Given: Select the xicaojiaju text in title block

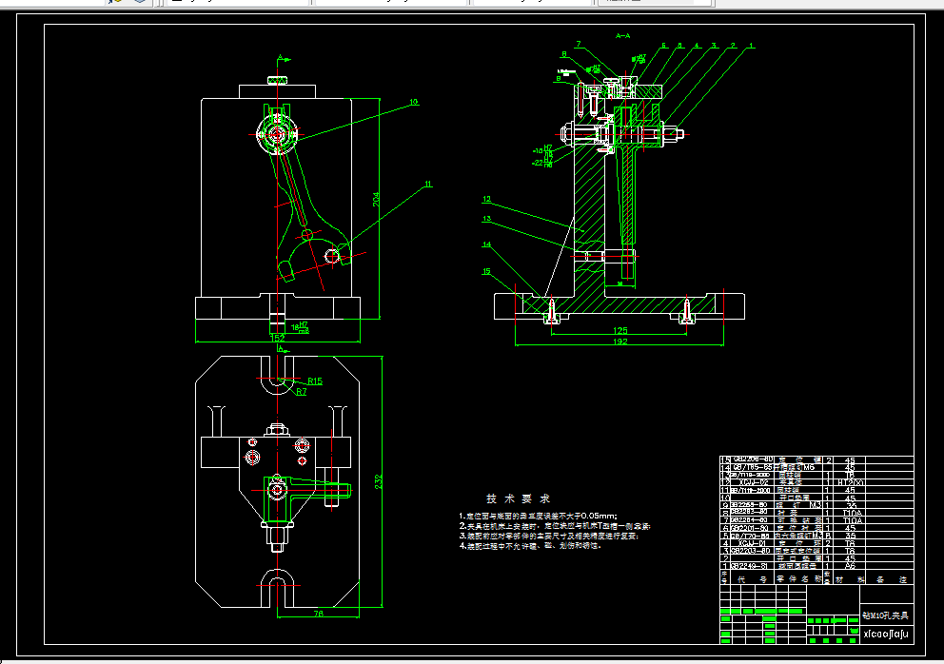Looking at the screenshot, I should [886, 634].
